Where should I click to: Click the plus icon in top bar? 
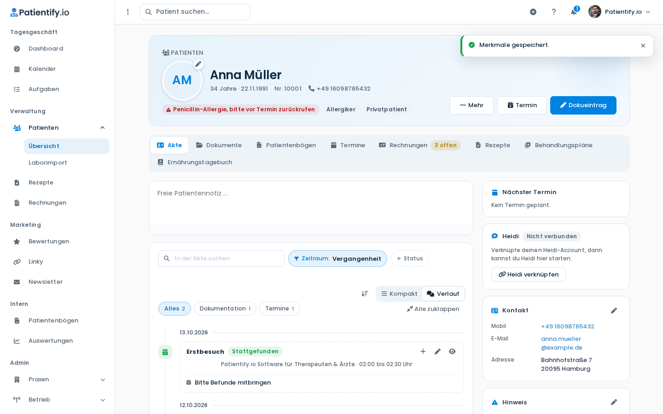click(x=533, y=12)
